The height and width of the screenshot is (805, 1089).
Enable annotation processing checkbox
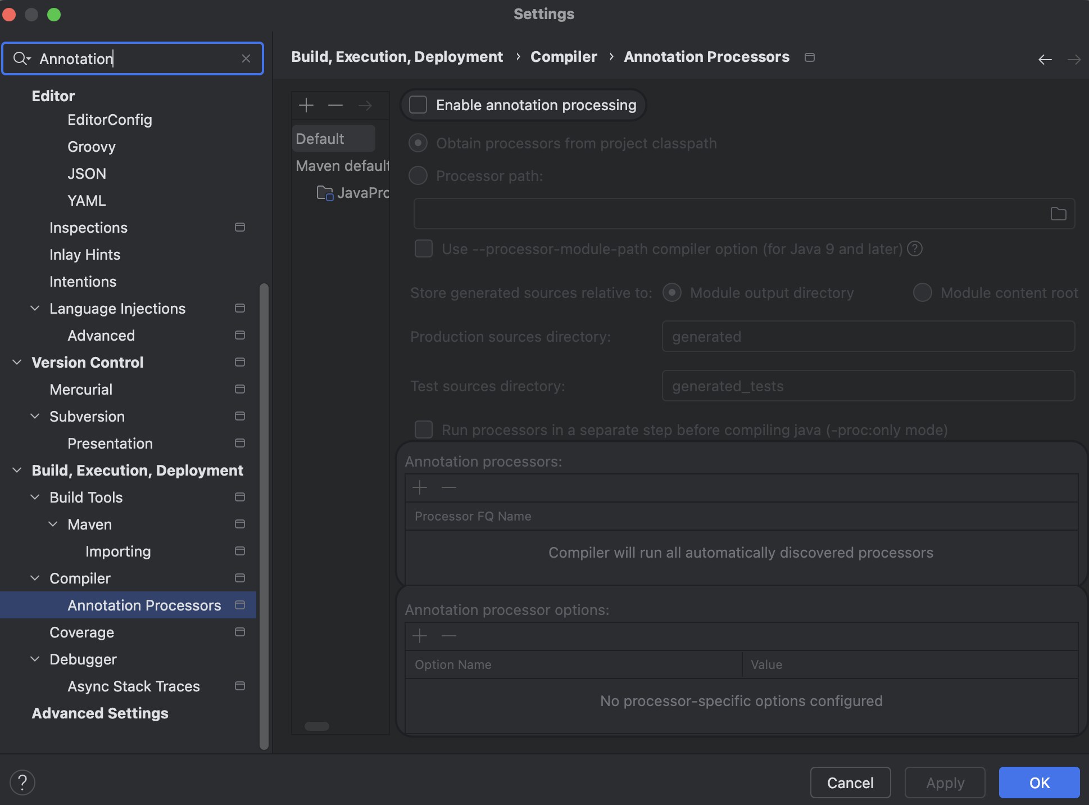419,105
